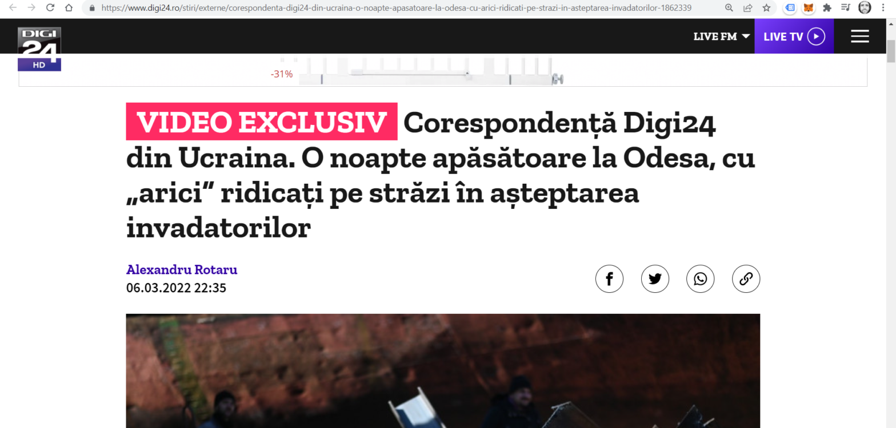Open the Chrome three-dot menu
Screen dimensions: 896x428
pos(883,8)
